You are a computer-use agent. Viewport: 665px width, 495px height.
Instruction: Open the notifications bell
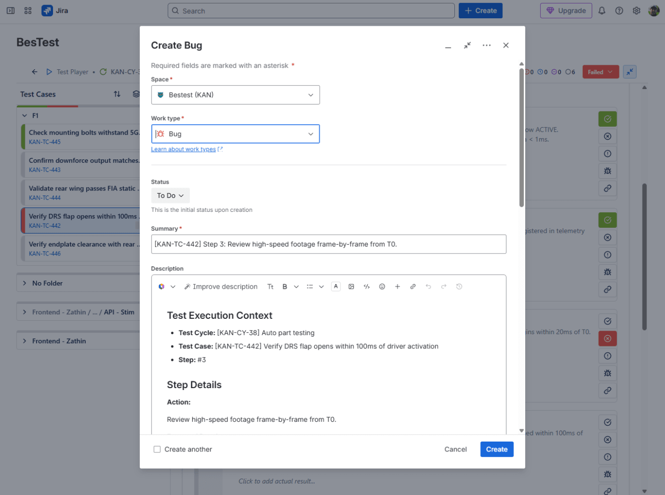pos(602,10)
